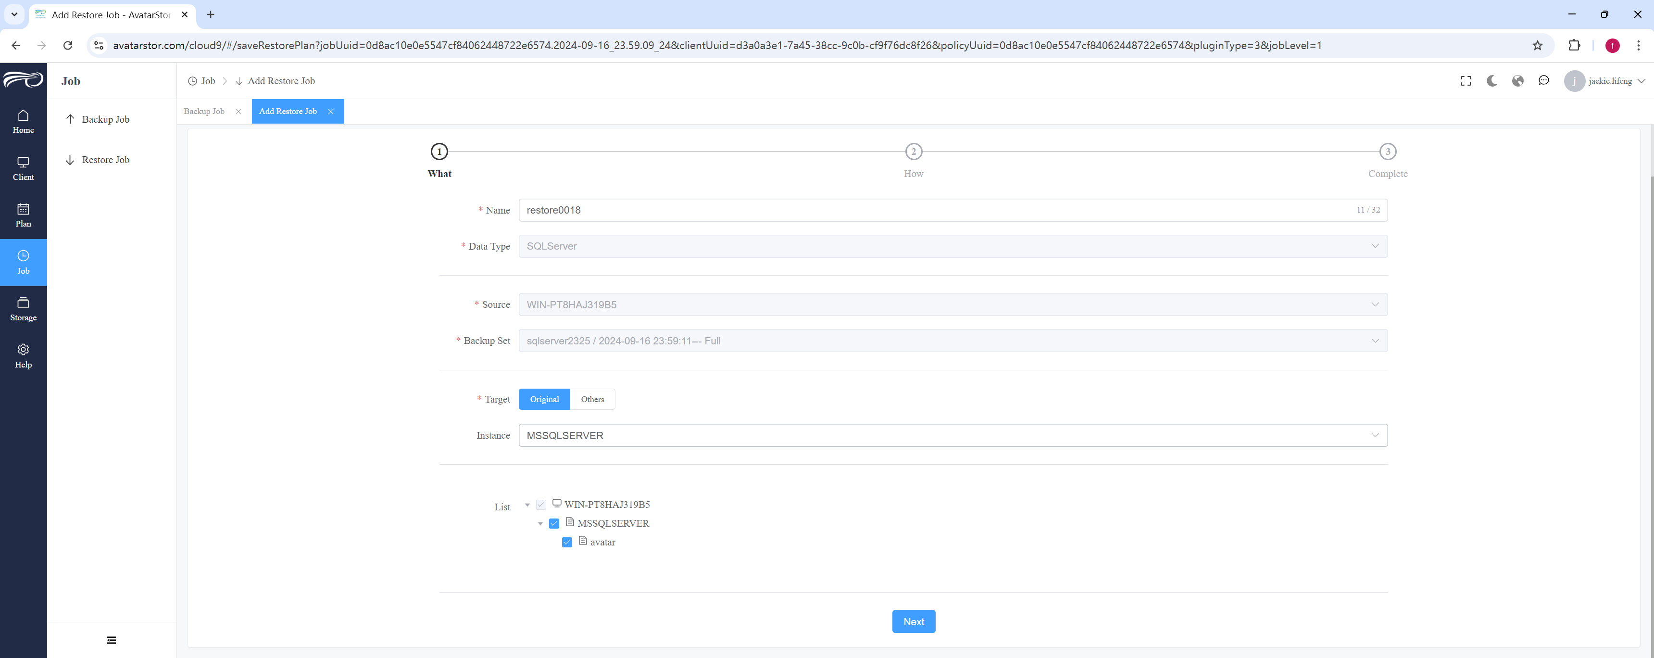Uncheck the MSSQLSERVER tree checkbox
Screen dimensions: 1654x658
tap(554, 524)
